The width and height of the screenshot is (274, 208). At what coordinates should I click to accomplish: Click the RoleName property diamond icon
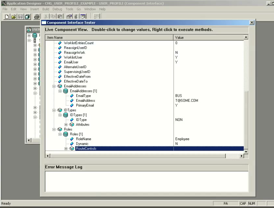coord(72,139)
